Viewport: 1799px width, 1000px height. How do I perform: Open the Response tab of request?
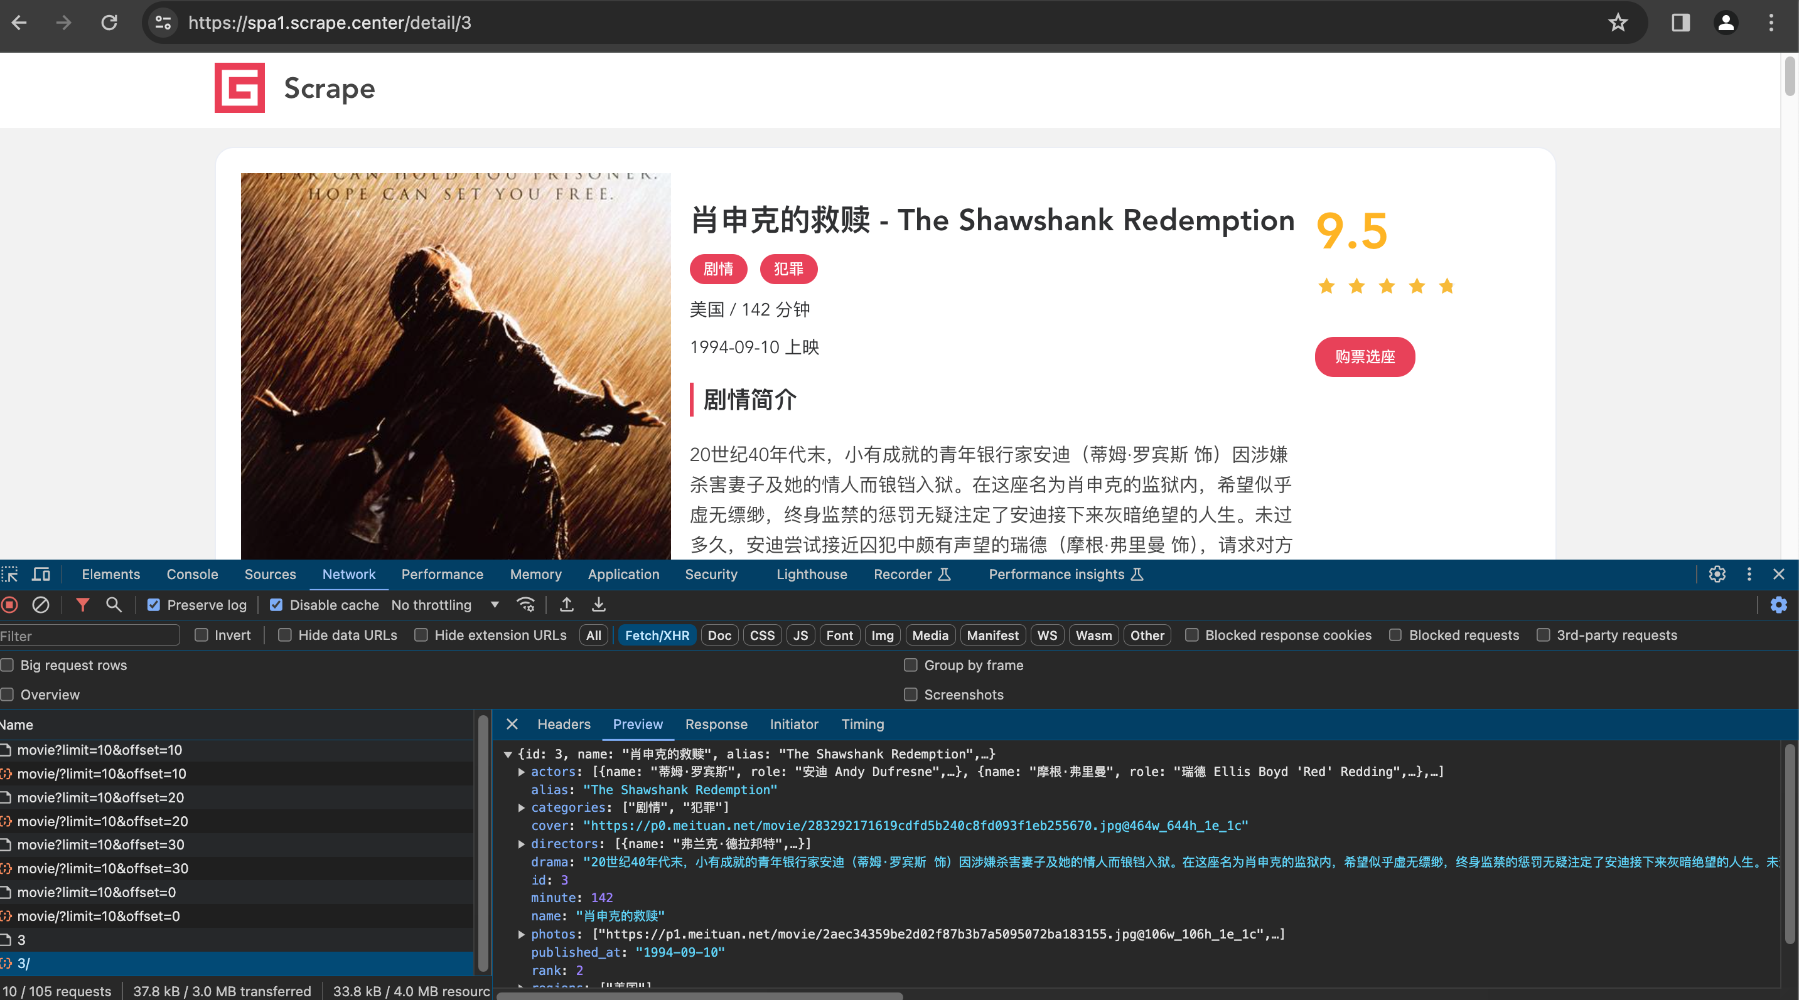[x=716, y=725]
